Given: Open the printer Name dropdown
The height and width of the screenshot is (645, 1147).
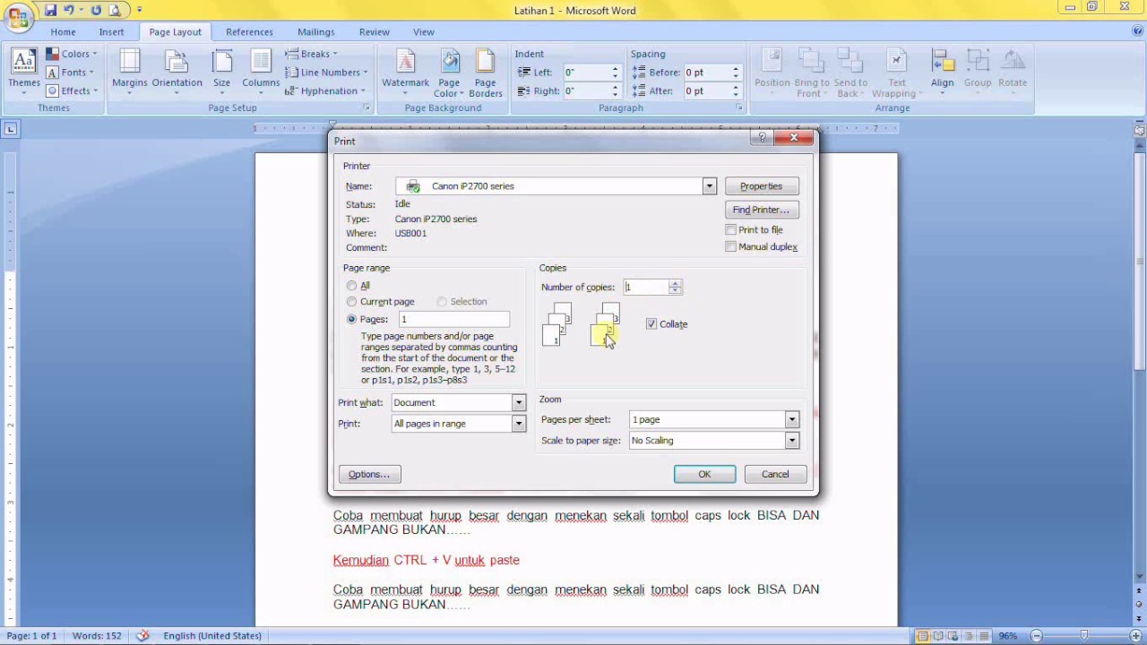Looking at the screenshot, I should coord(709,186).
